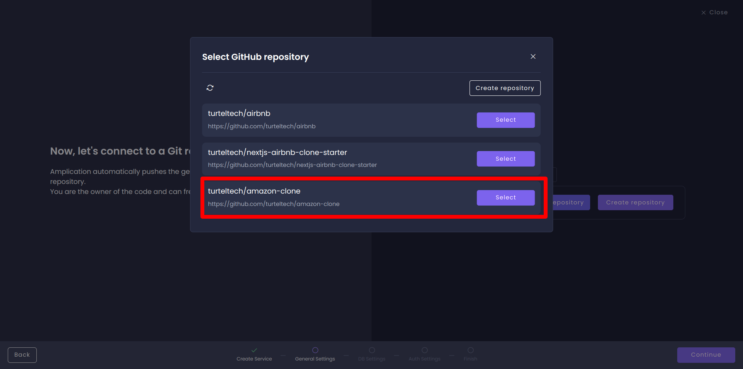This screenshot has width=743, height=369.
Task: Click the DB Settings step circle
Action: tap(371, 350)
